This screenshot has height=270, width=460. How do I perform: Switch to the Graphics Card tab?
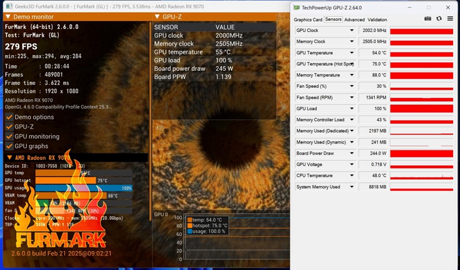coord(308,20)
